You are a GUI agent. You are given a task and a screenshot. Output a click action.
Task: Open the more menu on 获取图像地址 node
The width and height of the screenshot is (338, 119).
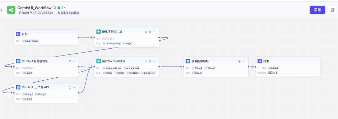(x=244, y=61)
